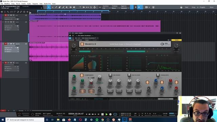Viewport: 217px width, 122px height.
Task: Toggle the Equaliser section on
Action: click(158, 75)
